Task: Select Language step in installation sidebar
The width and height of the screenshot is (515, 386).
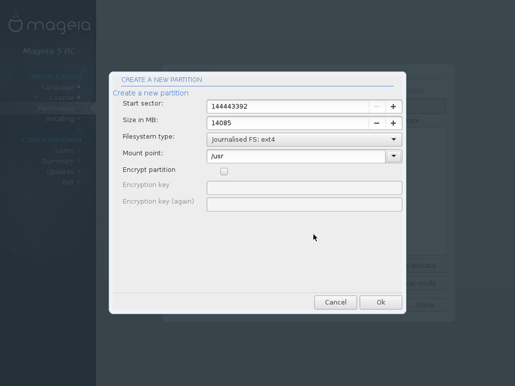Action: click(x=58, y=87)
